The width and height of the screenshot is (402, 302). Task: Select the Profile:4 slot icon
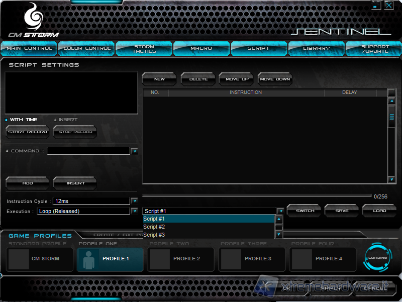pos(302,259)
